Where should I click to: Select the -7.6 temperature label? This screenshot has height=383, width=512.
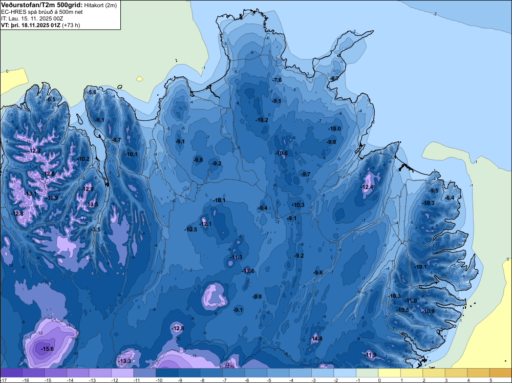277,80
